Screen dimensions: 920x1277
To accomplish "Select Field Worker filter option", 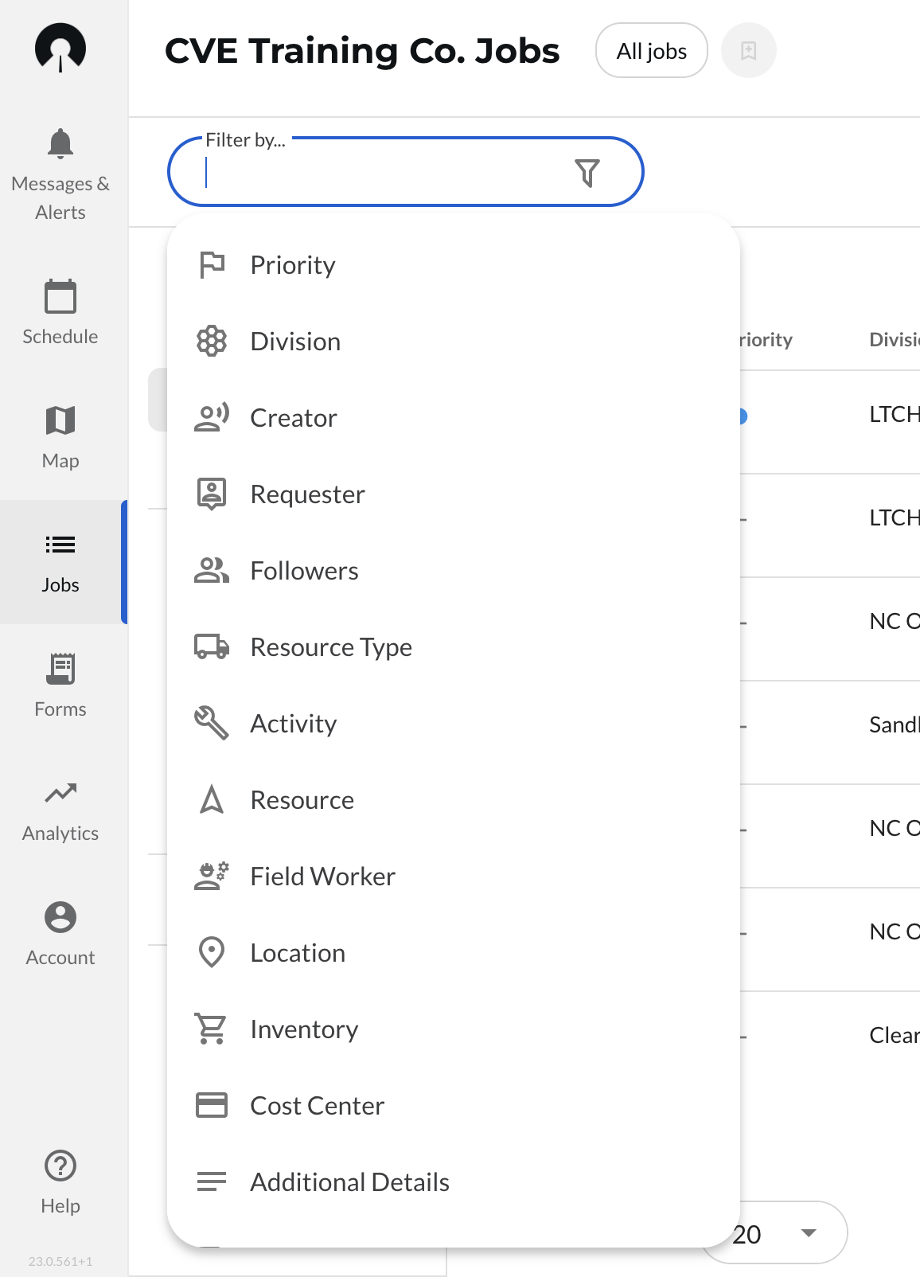I will 322,877.
